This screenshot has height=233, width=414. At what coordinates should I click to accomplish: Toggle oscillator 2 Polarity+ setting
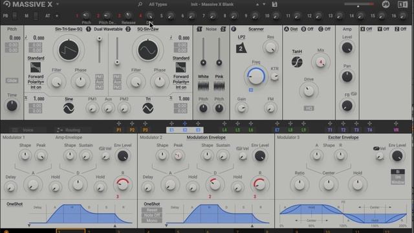pos(181,82)
